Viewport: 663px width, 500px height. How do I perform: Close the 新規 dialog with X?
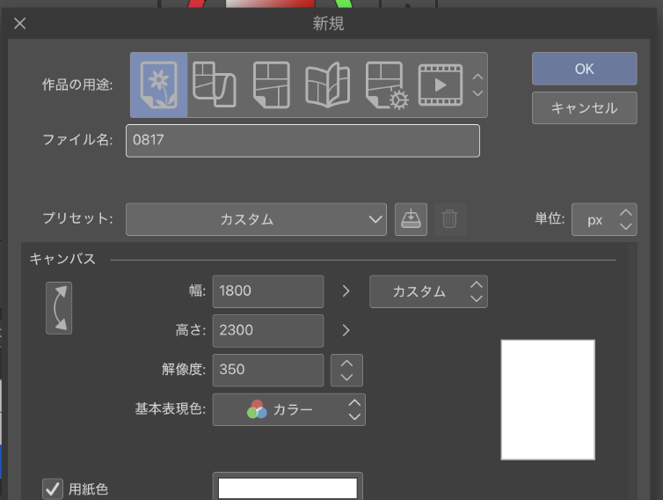(20, 23)
